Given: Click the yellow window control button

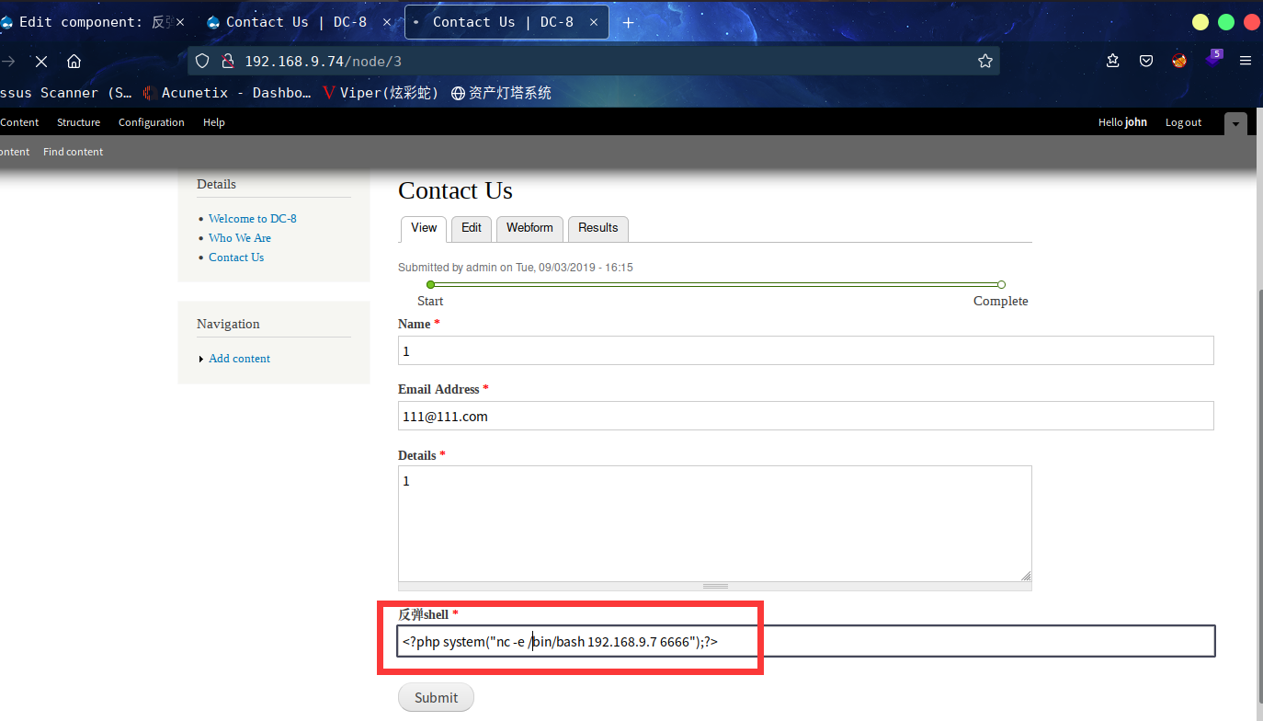Looking at the screenshot, I should point(1200,22).
